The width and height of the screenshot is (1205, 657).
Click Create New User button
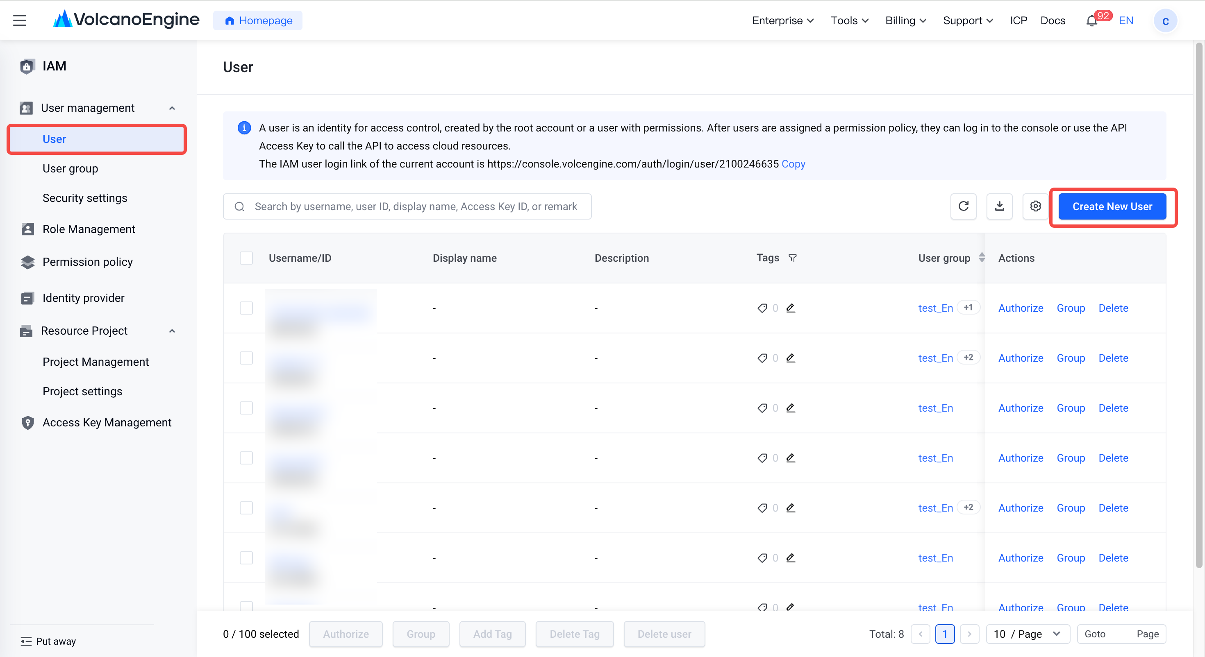pos(1112,206)
